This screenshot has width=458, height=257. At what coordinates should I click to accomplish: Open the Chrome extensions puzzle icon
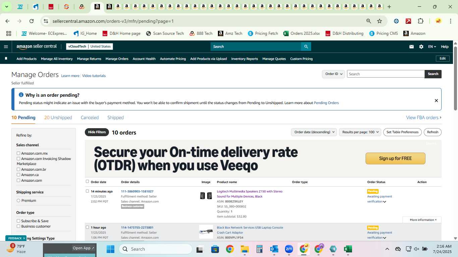coord(420,21)
